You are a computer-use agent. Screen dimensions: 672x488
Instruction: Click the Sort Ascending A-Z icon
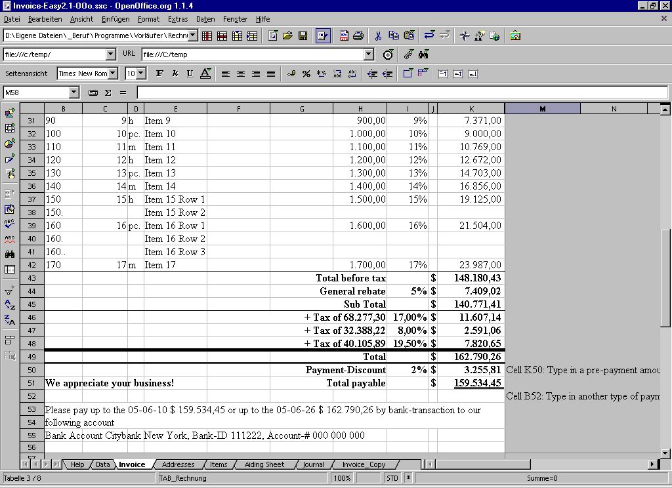tap(10, 304)
